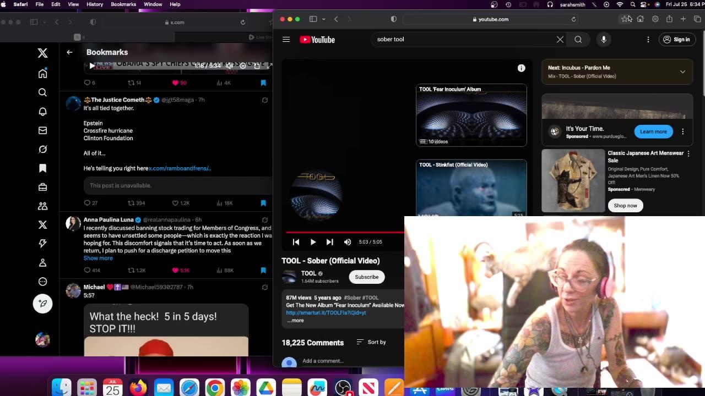Sign in to YouTube
The image size is (705, 396).
pos(676,40)
